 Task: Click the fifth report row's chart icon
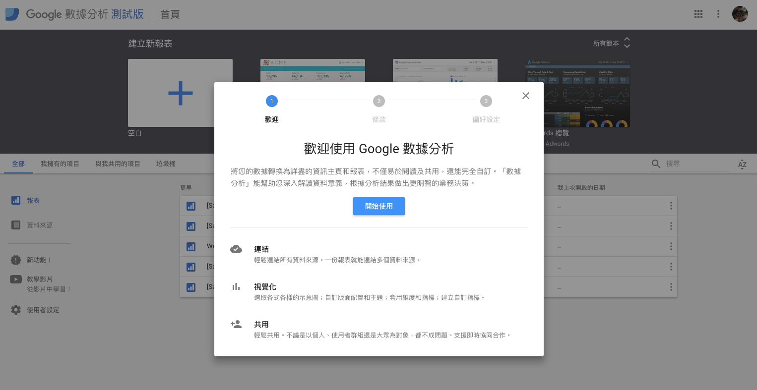pos(191,287)
